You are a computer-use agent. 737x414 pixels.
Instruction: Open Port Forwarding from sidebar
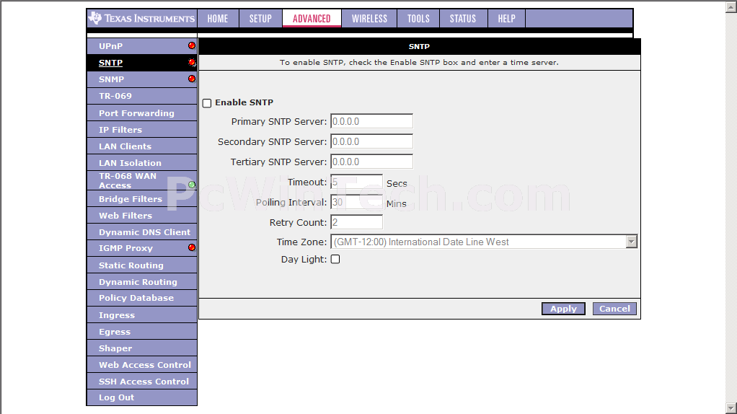136,113
